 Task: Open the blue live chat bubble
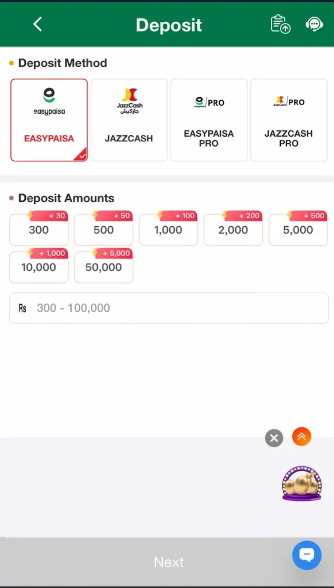(x=307, y=555)
